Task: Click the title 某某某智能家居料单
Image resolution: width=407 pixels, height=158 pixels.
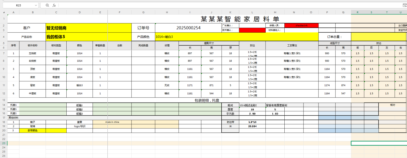Action: [x=240, y=19]
